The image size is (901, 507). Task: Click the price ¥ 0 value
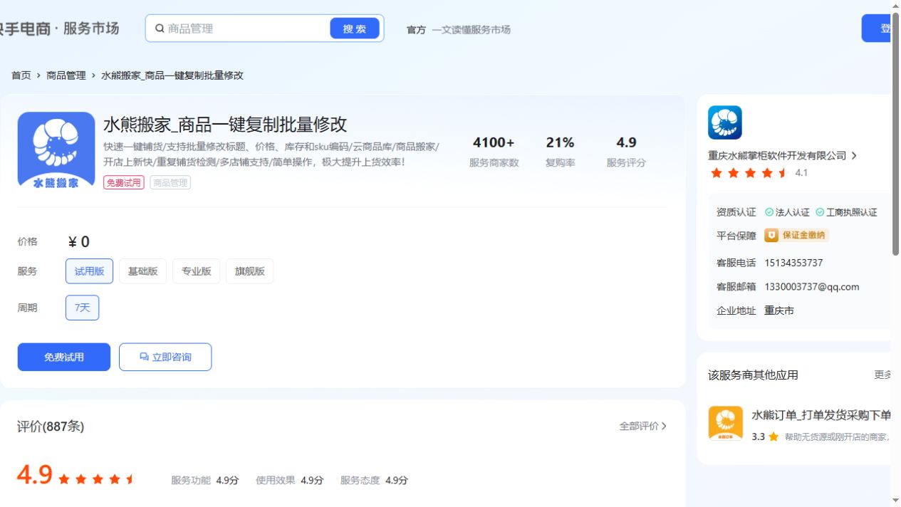tap(78, 242)
